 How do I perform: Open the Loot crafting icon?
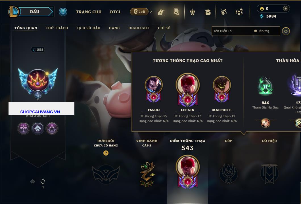(x=223, y=12)
